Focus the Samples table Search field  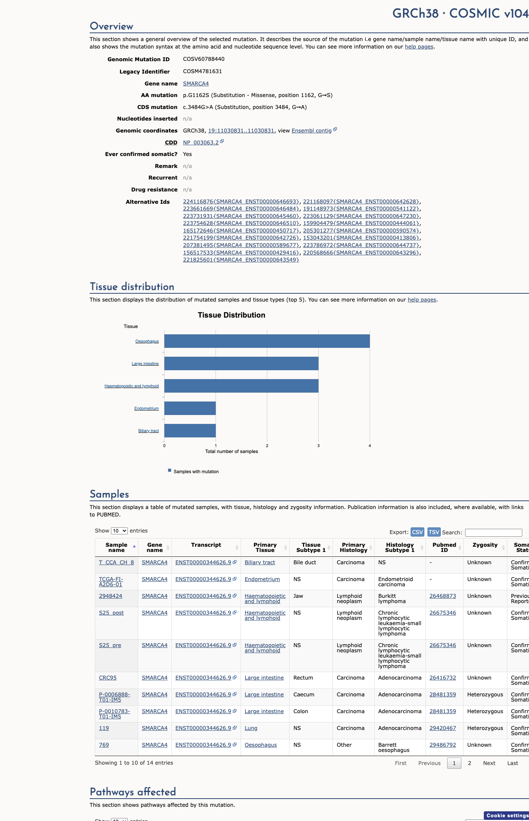pos(494,533)
